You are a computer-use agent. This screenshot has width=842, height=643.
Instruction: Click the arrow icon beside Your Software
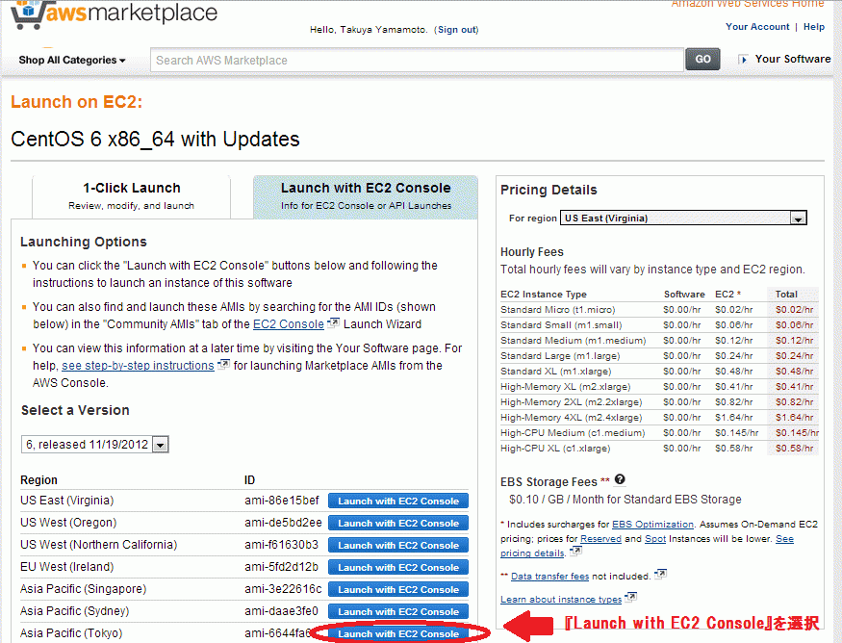point(743,60)
